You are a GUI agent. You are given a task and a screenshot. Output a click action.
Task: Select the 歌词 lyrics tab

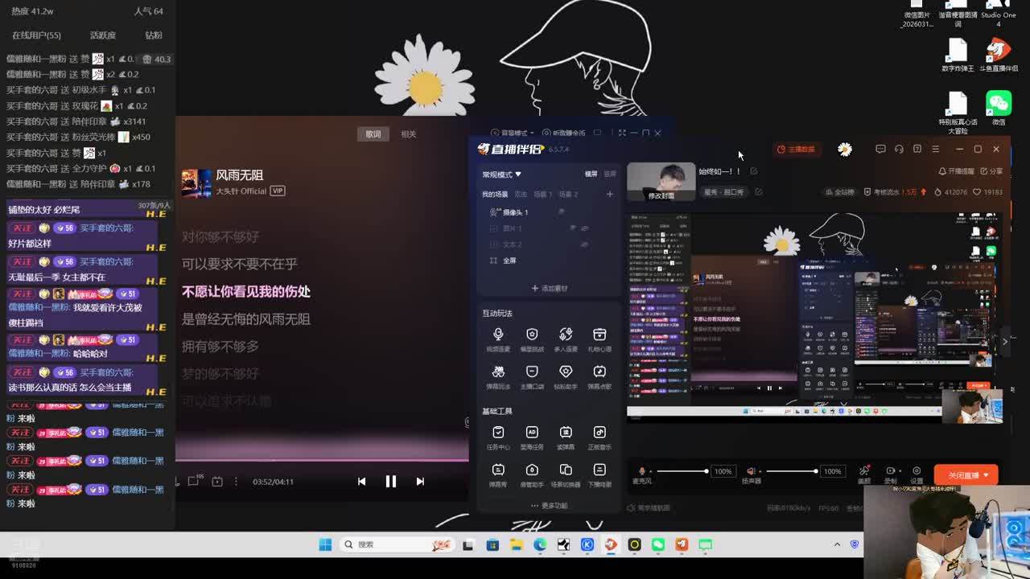(373, 134)
